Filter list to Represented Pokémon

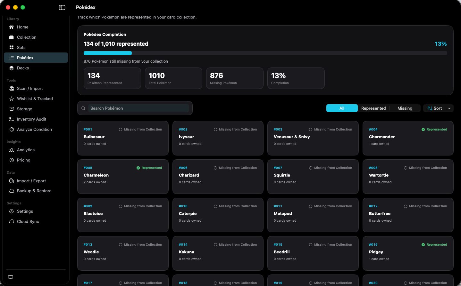(373, 108)
